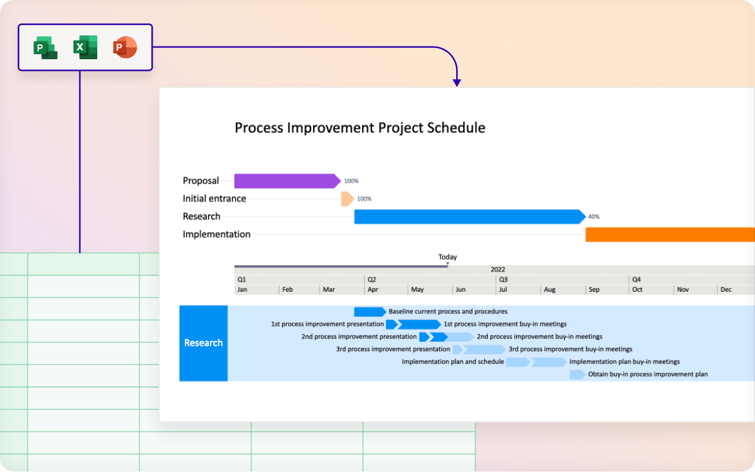Select the purple Proposal bar
This screenshot has height=472, width=755.
click(x=287, y=181)
